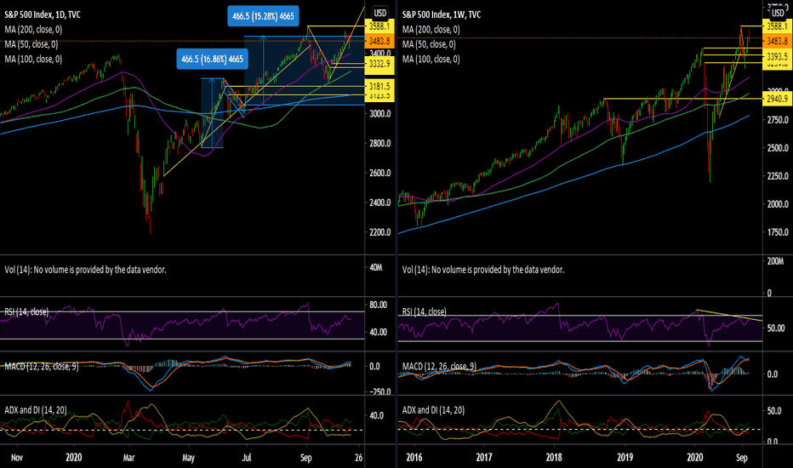
Task: Open RSI (14, close) indicator legend in 1W chart
Action: point(425,311)
